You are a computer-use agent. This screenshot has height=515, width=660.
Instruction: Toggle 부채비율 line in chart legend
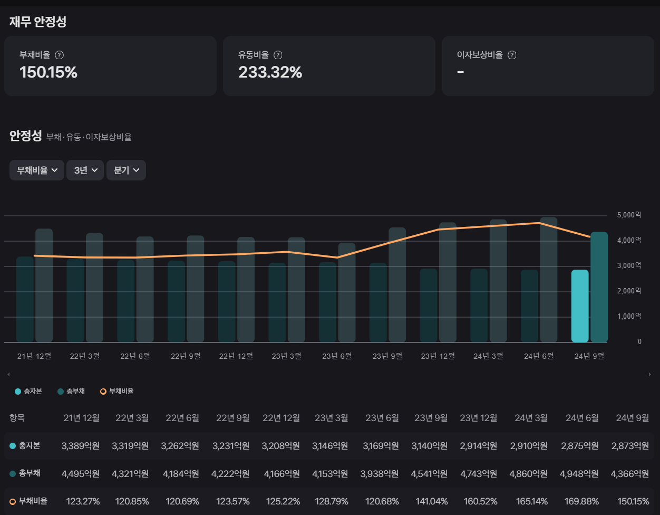pos(117,391)
